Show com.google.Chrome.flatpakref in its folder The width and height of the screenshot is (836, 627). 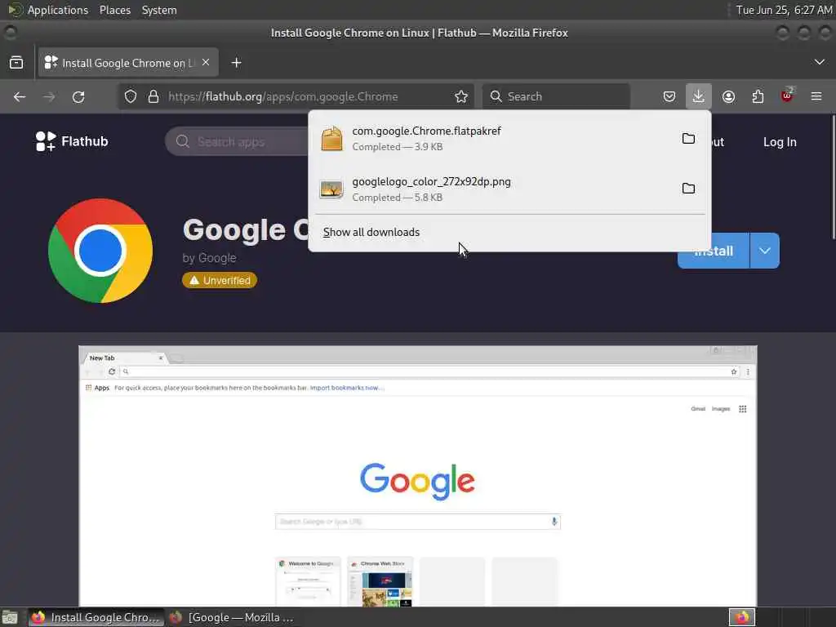click(x=688, y=139)
